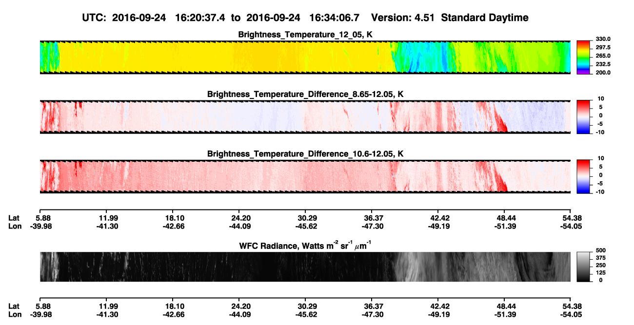This screenshot has width=634, height=325.
Task: Click Lat 48.44 on the bottom-most axis
Action: 504,306
